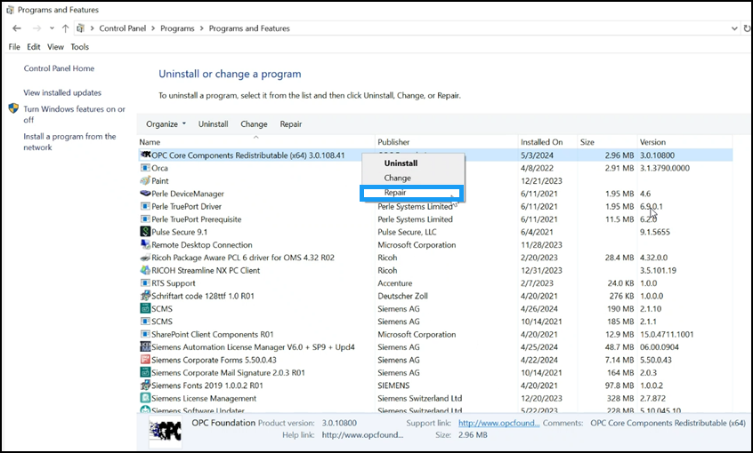The width and height of the screenshot is (753, 453).
Task: Click the Siemens Corporate Forms icon
Action: (145, 360)
